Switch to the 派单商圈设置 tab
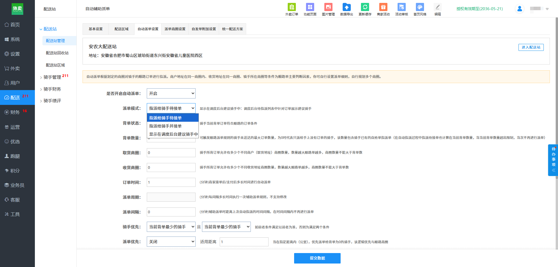 click(x=175, y=29)
